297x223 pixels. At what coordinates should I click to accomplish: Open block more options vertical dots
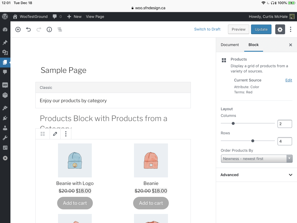(66, 134)
